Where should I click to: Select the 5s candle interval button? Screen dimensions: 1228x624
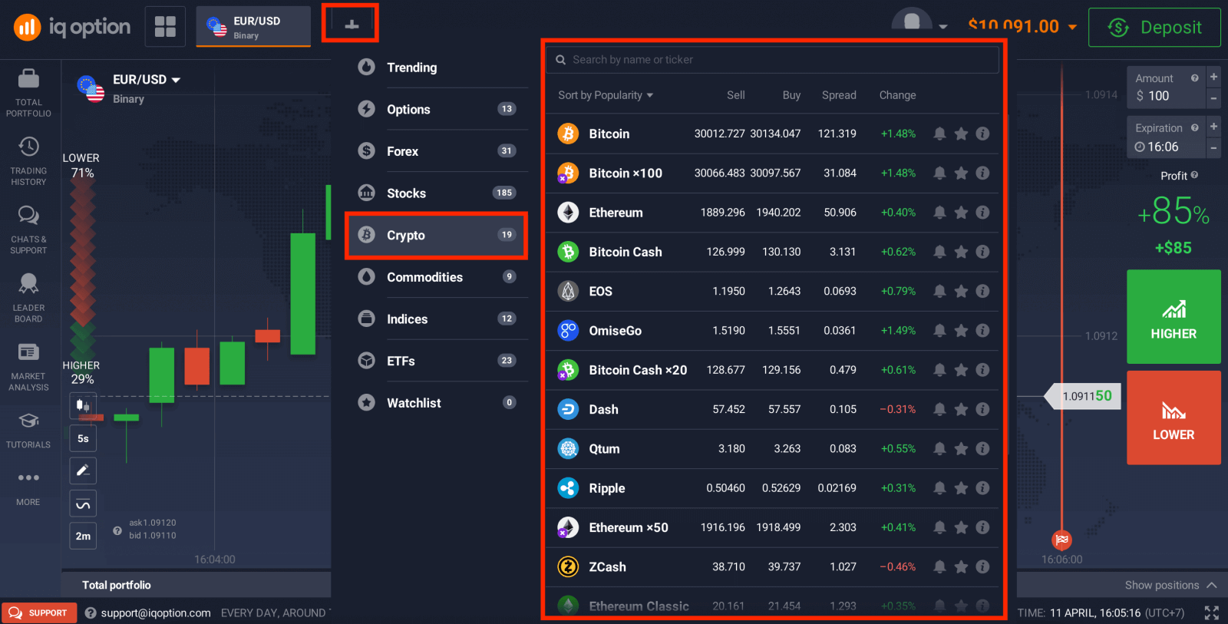pyautogui.click(x=83, y=438)
